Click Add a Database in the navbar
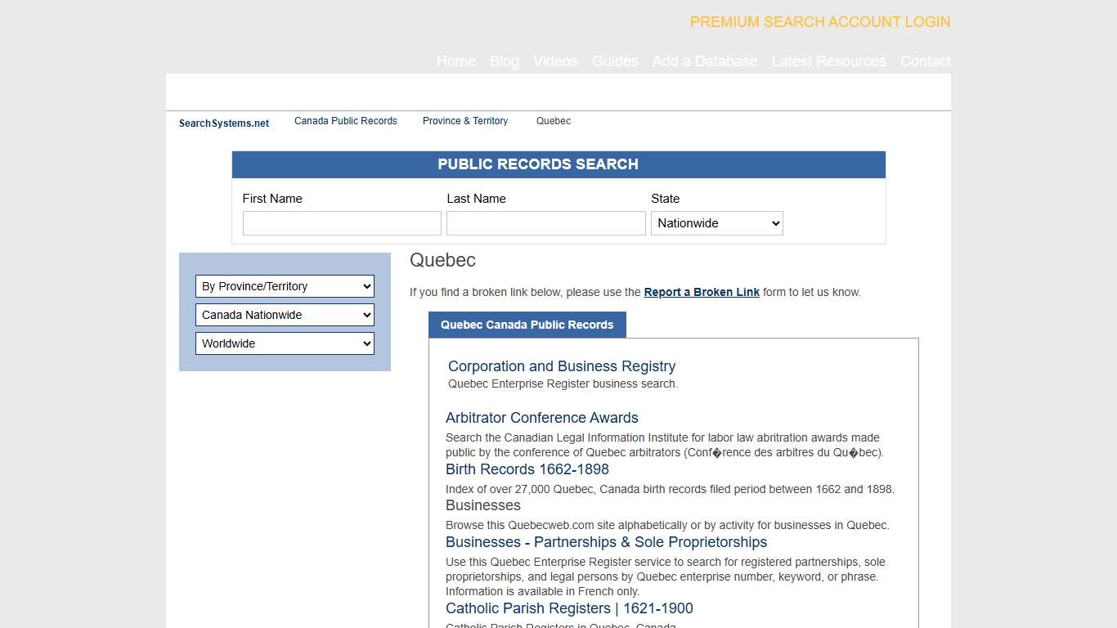 (x=705, y=61)
